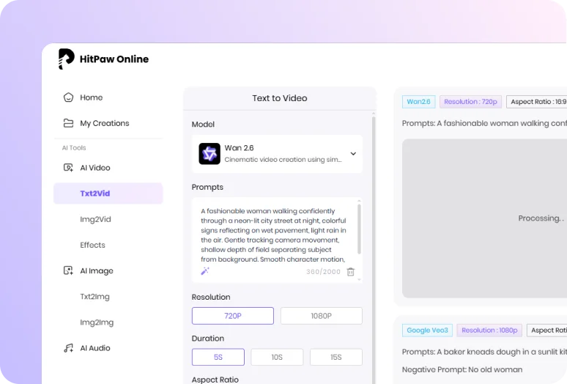This screenshot has width=567, height=384.
Task: Click inside the Prompts text area
Action: pos(273,235)
